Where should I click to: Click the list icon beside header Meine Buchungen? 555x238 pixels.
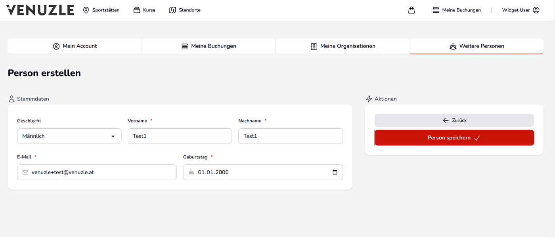click(x=436, y=10)
